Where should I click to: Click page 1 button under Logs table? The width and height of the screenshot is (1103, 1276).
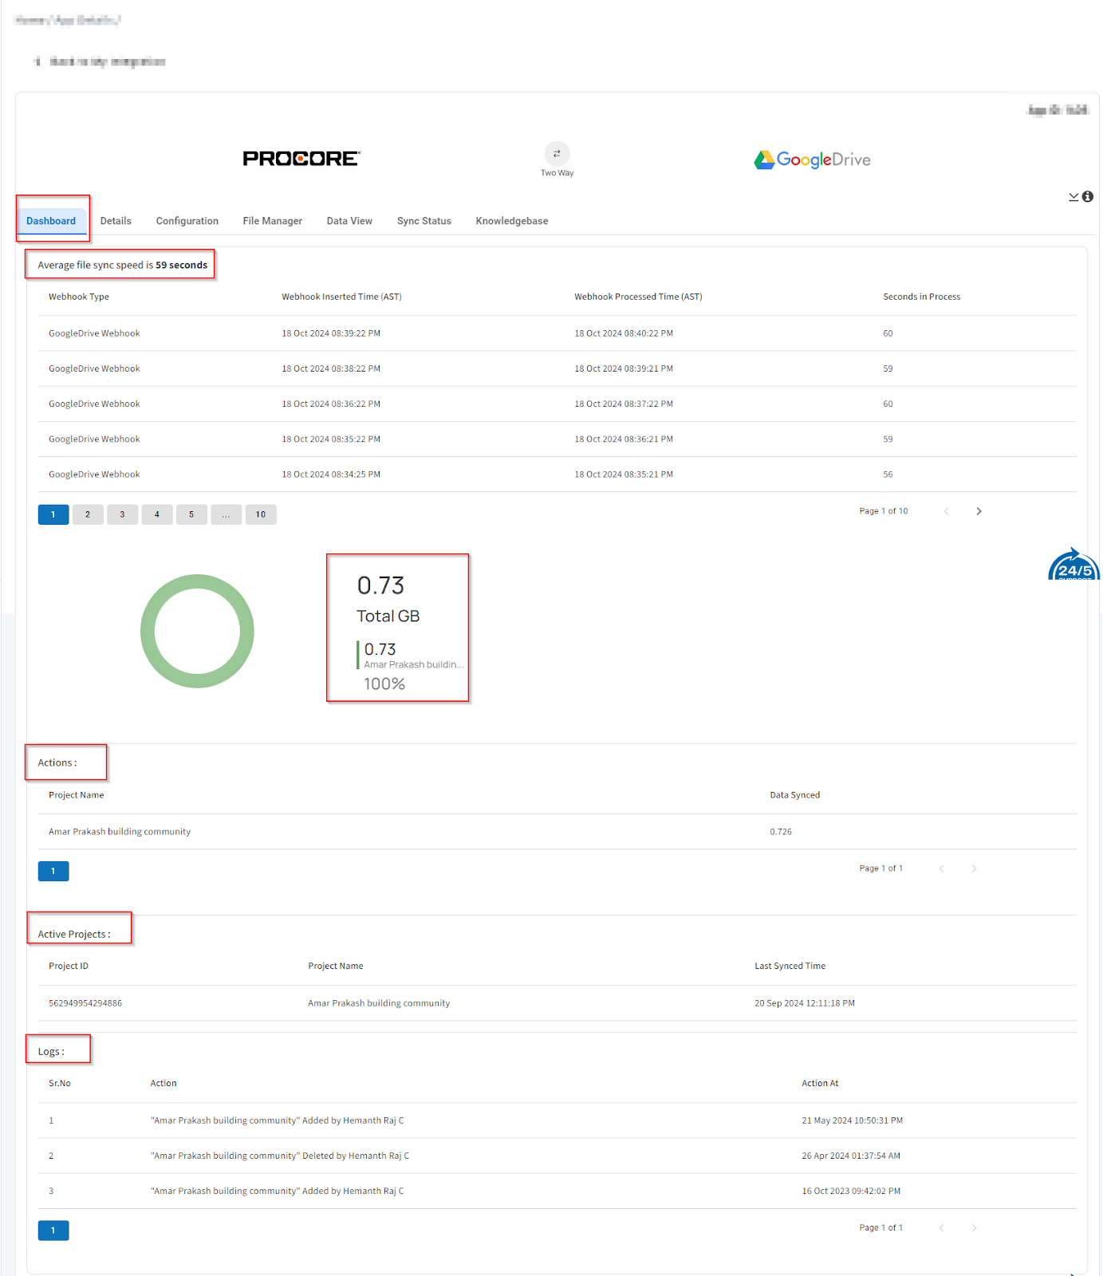53,1231
